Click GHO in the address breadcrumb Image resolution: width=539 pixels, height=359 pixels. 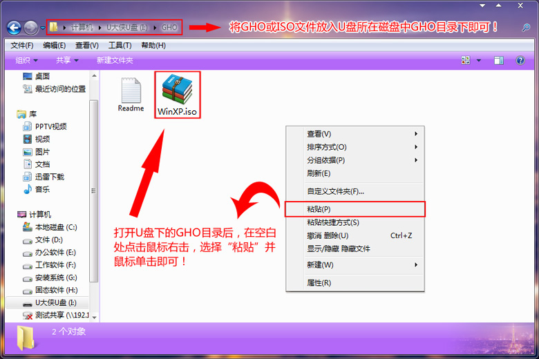pyautogui.click(x=169, y=27)
